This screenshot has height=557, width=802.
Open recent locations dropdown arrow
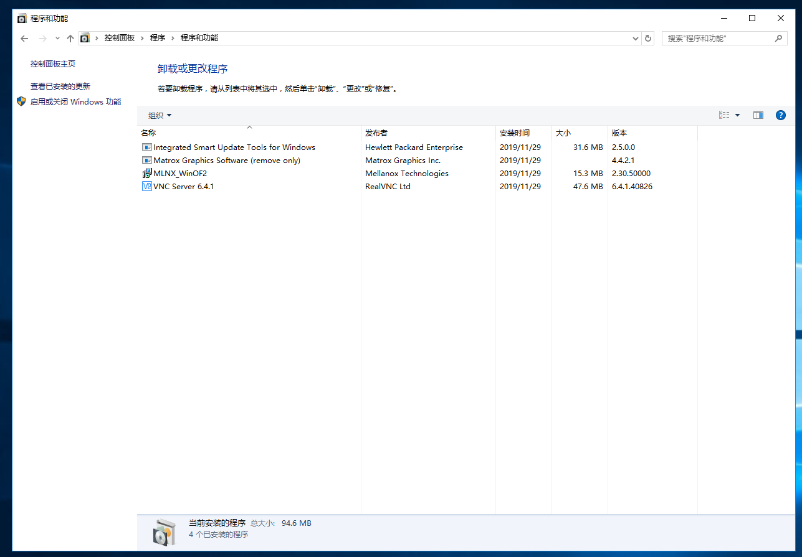(x=57, y=39)
